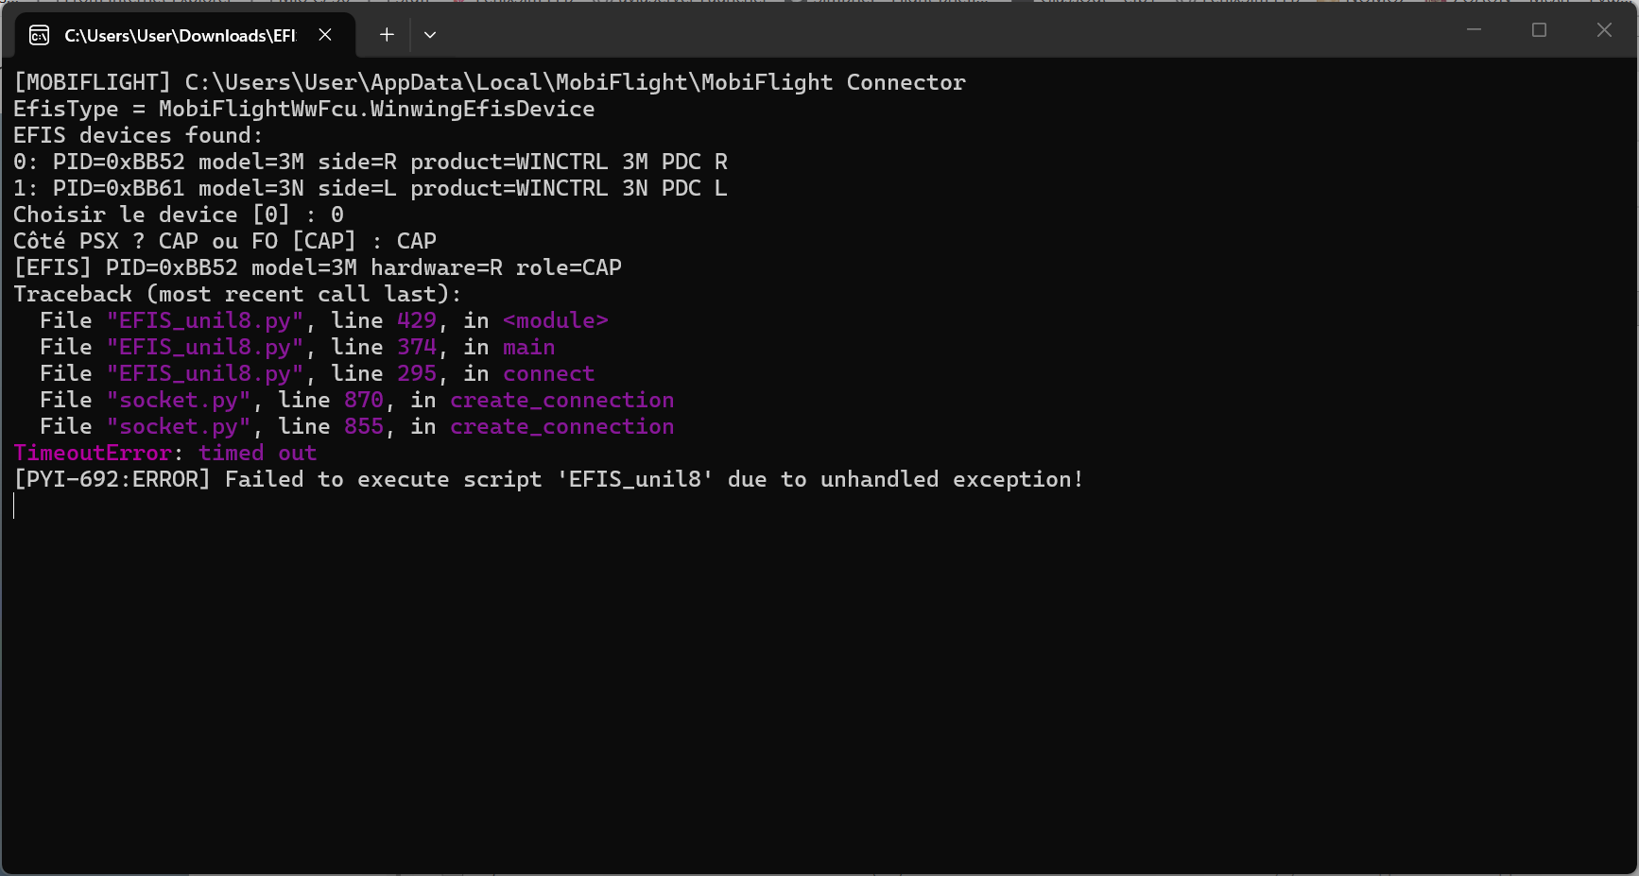Click the first create_connection function name

(562, 401)
